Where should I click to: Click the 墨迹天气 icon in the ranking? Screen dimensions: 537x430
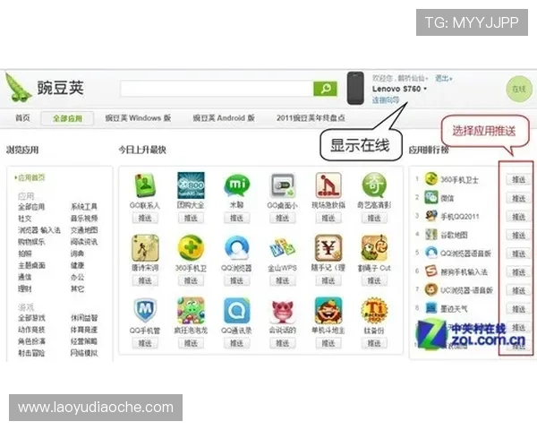coord(431,308)
